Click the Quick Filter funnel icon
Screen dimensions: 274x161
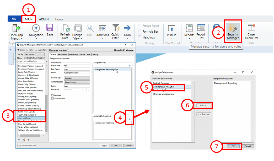pos(116,28)
